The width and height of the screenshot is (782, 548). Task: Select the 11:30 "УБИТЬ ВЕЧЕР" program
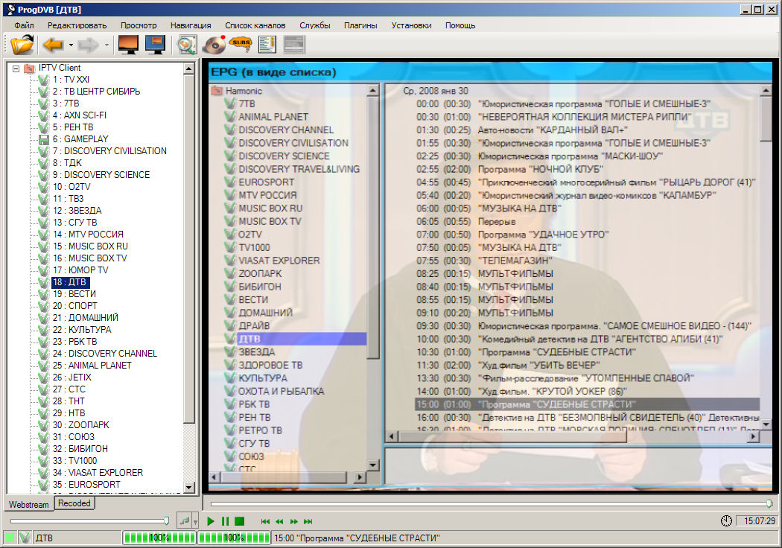pyautogui.click(x=508, y=365)
